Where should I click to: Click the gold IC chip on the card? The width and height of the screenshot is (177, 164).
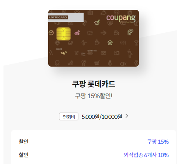pyautogui.click(x=64, y=34)
